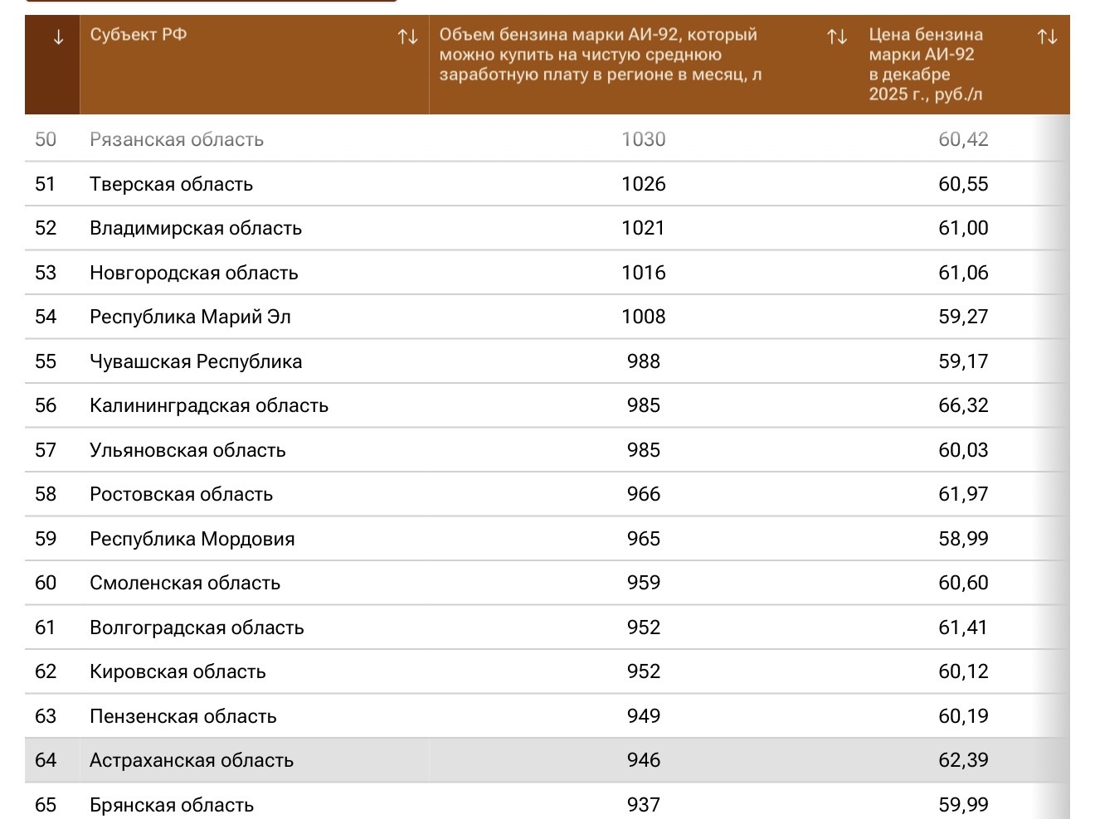Sort by gasoline volume arrows icon

click(837, 37)
